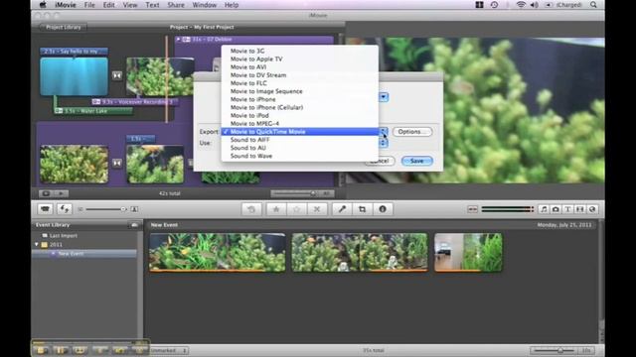
Task: Expand the 31s - 07 Debbie audio clip
Action: coord(178,40)
